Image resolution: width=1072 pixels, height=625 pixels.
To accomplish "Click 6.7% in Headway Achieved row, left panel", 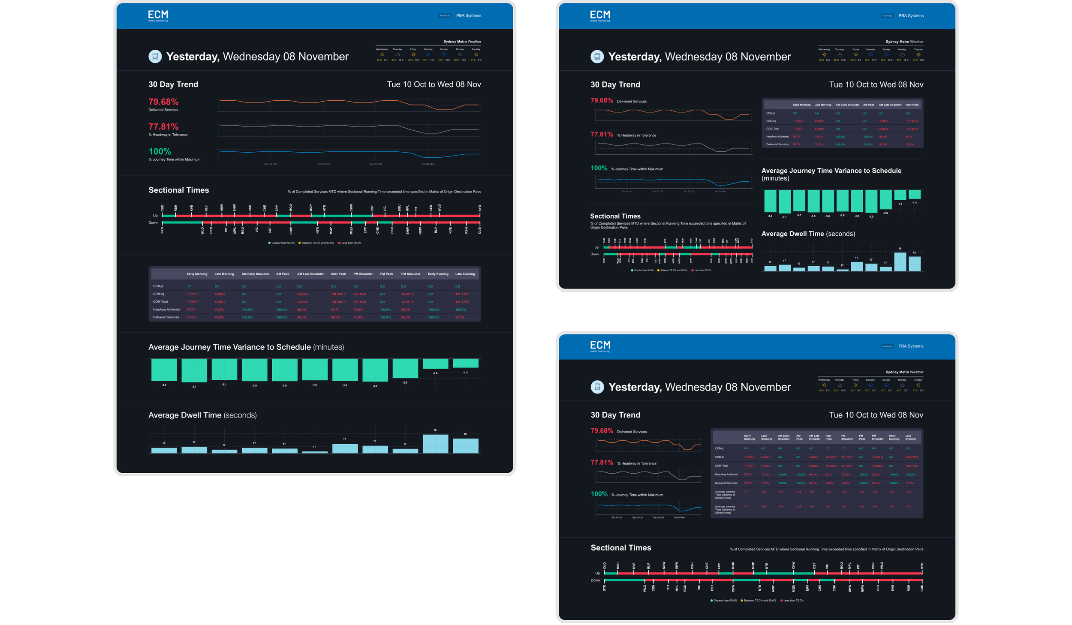I will 334,309.
